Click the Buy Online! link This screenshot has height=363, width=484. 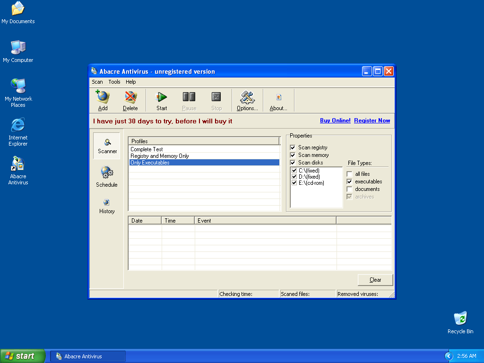[335, 121]
